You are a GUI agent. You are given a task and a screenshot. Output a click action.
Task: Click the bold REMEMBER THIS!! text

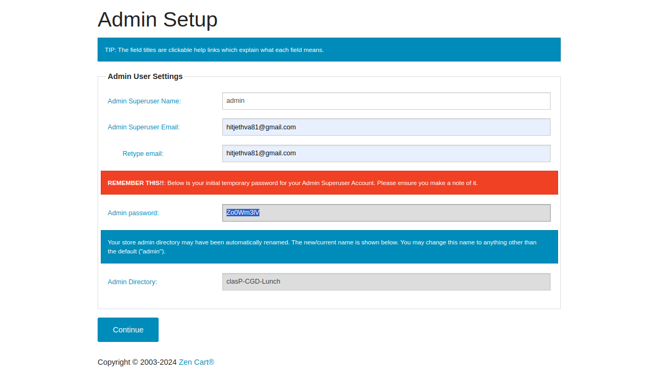click(136, 183)
